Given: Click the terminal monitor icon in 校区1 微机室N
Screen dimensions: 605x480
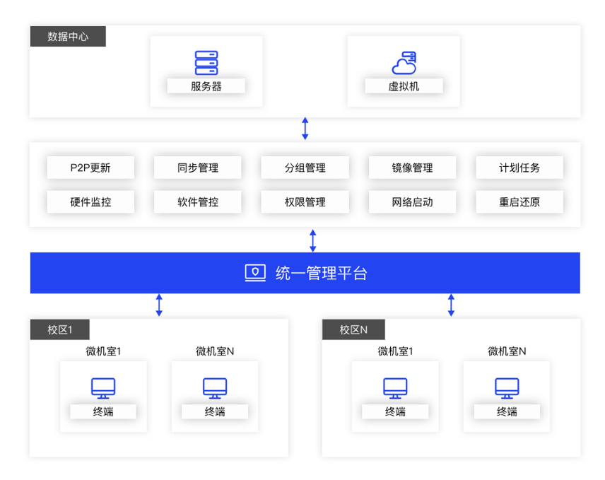Looking at the screenshot, I should 214,388.
